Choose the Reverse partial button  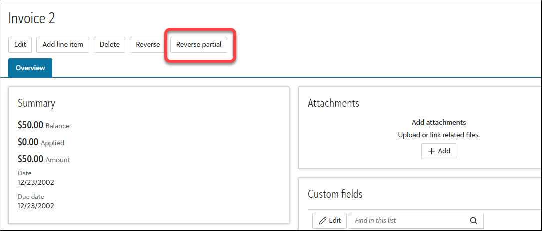(x=199, y=44)
